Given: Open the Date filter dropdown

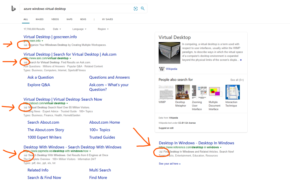Looking at the screenshot, I should [x=57, y=29].
